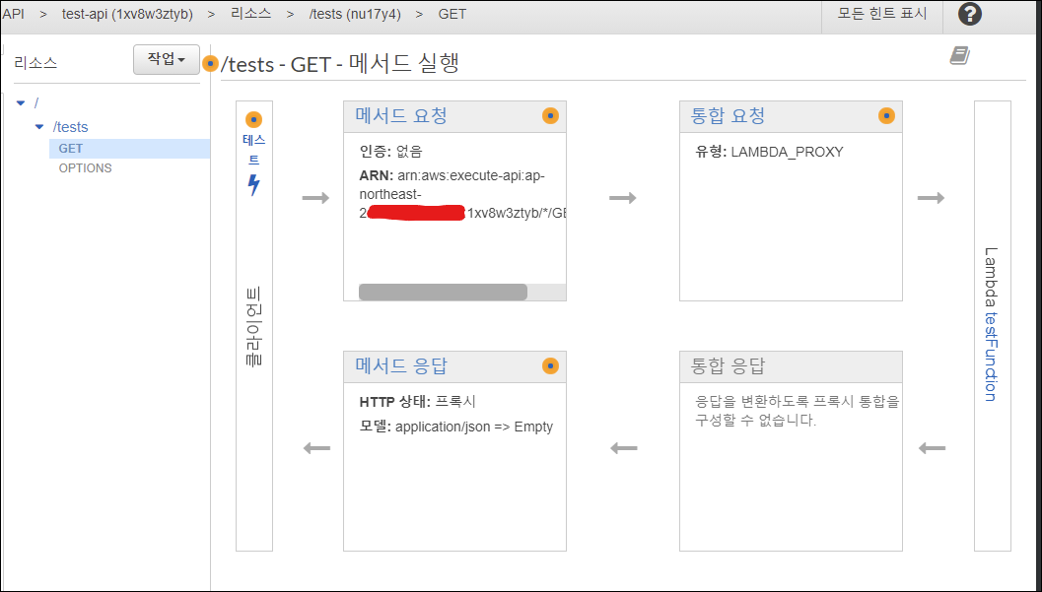Collapse the root / resource tree node

click(x=21, y=102)
